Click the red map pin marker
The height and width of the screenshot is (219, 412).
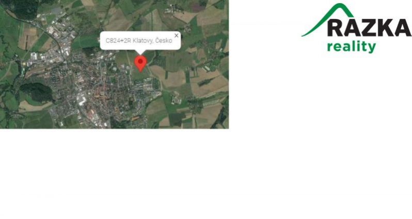(140, 63)
